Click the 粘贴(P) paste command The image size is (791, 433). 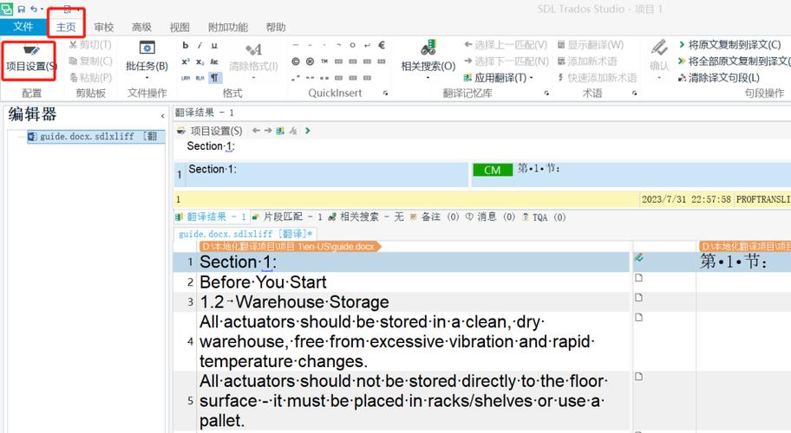[x=90, y=77]
